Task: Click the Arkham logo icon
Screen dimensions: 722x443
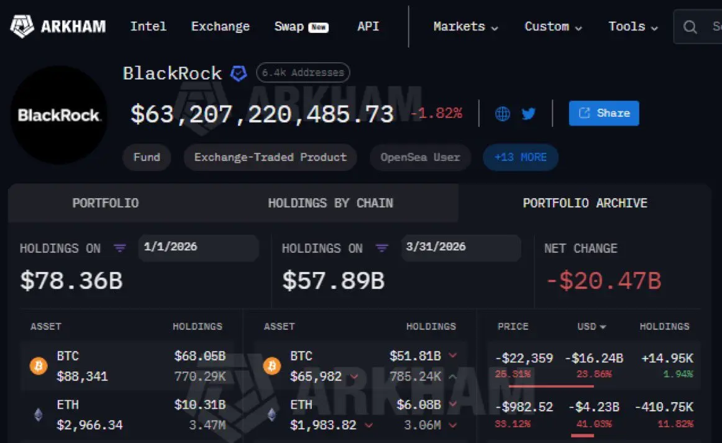Action: [22, 26]
